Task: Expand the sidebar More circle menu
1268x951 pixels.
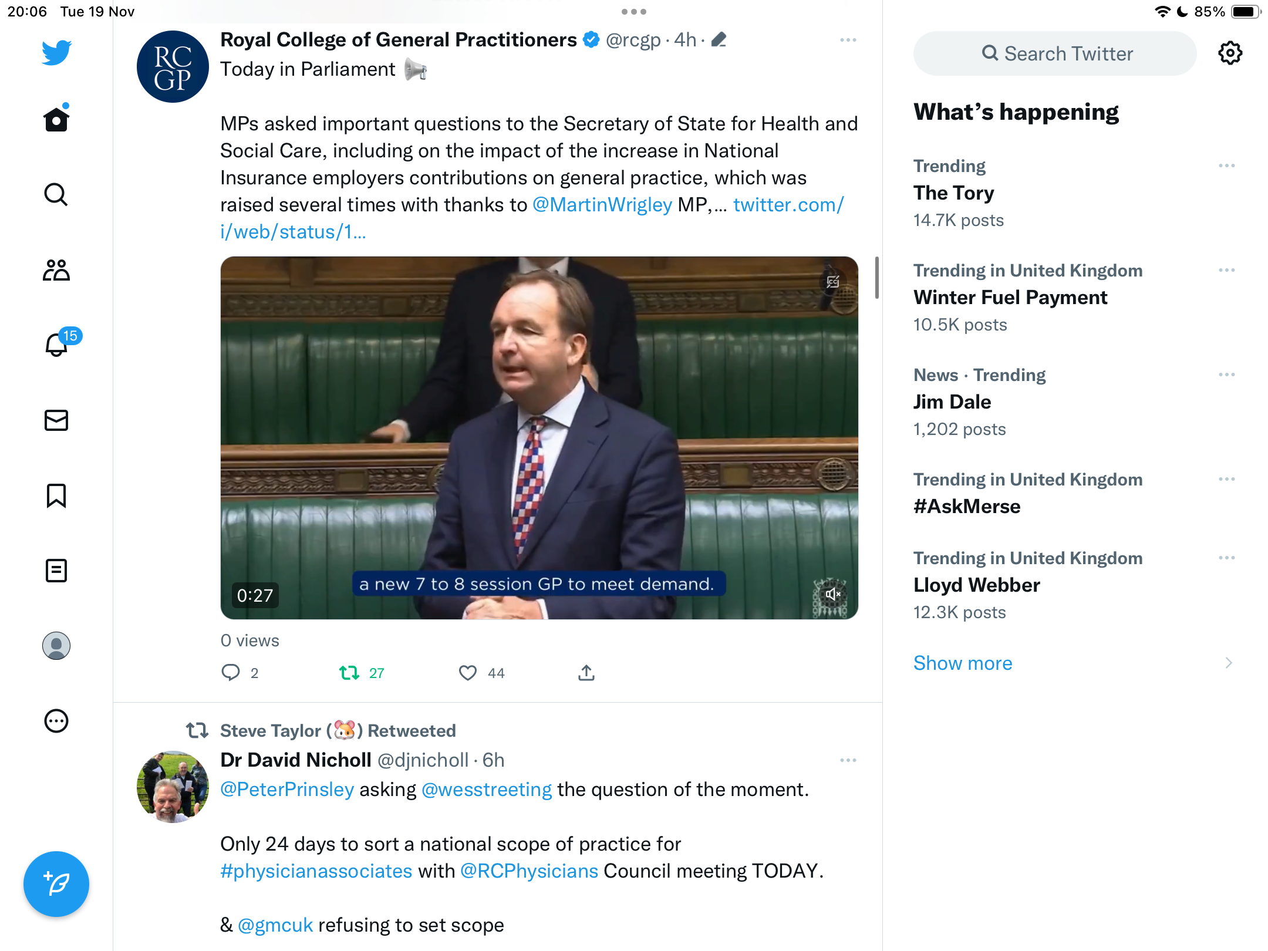Action: pyautogui.click(x=56, y=721)
